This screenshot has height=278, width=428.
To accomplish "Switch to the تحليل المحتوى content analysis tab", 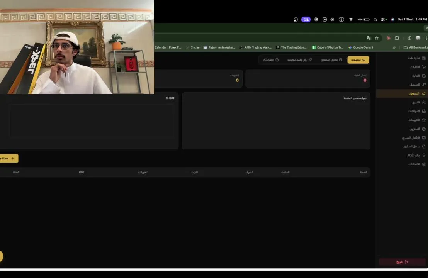I will [331, 60].
